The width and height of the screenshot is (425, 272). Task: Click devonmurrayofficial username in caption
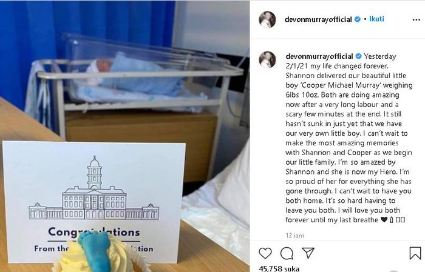(319, 56)
